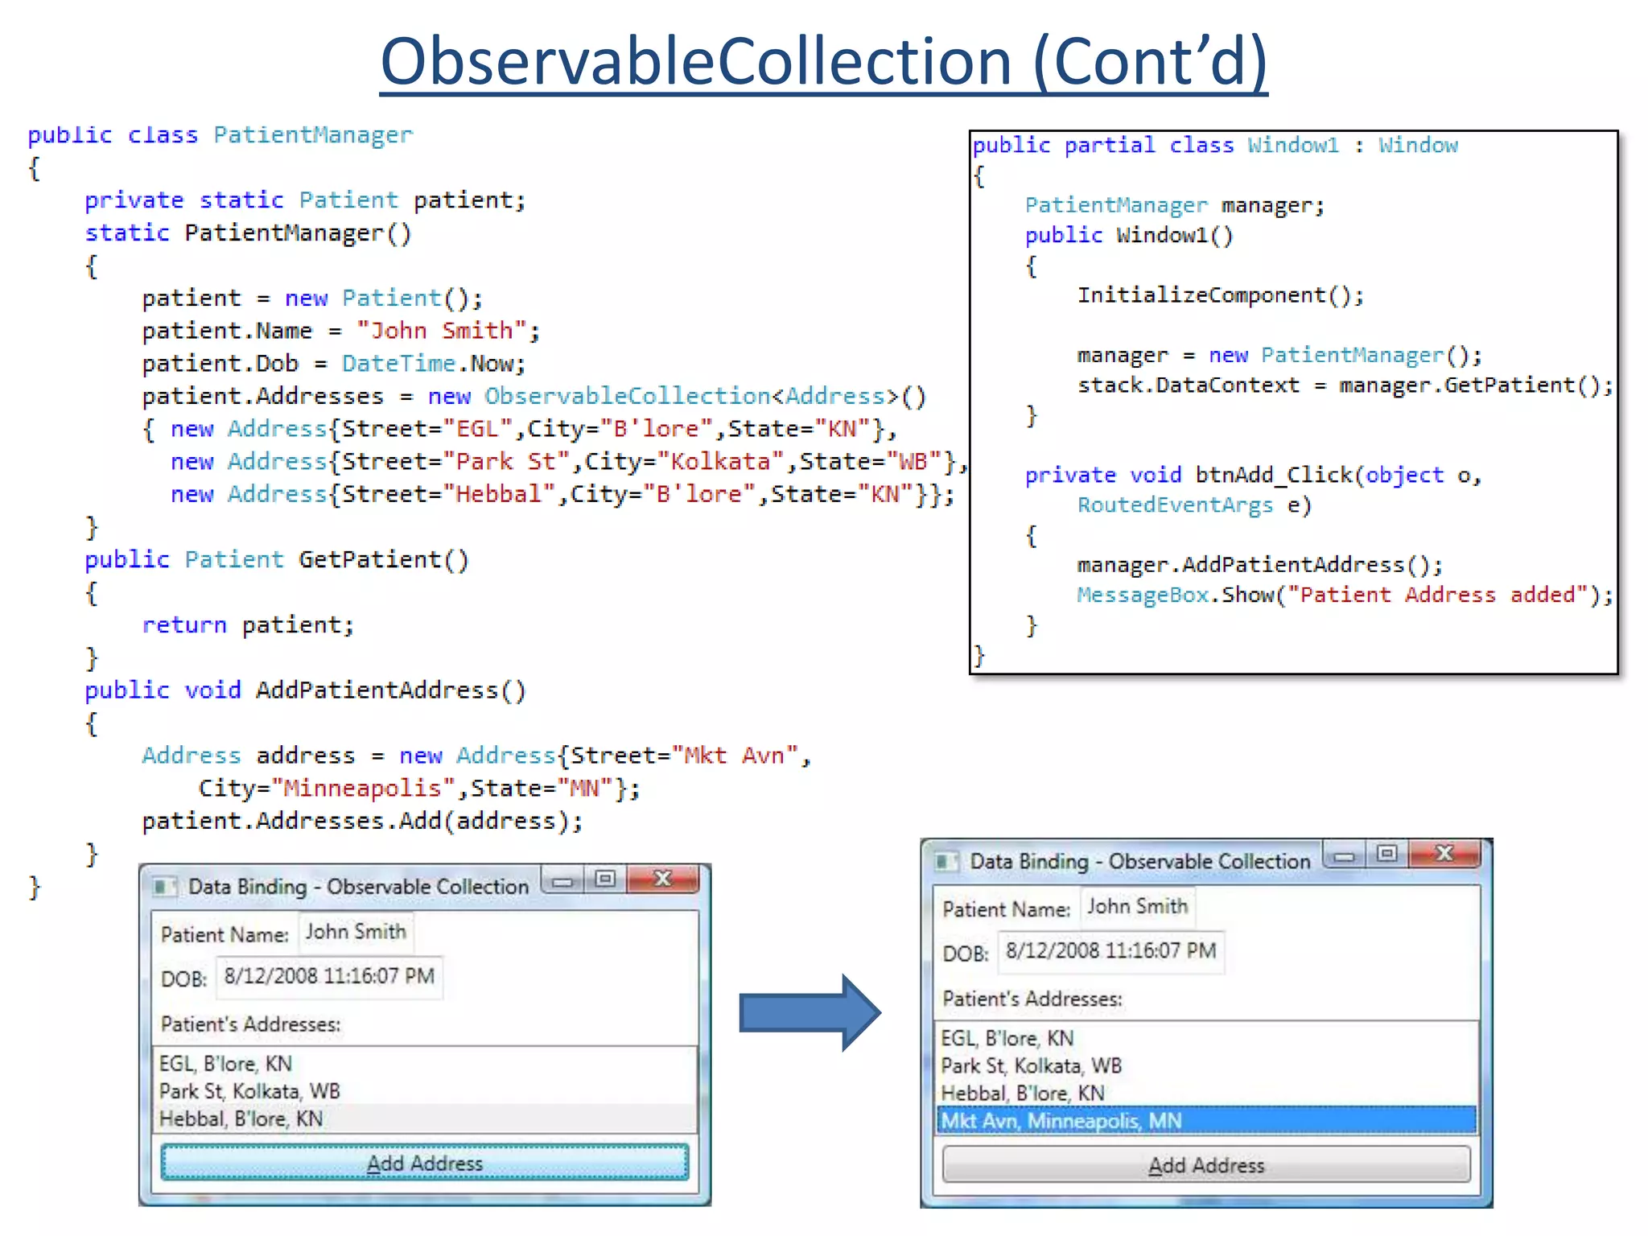Click DOB date field in right window
This screenshot has height=1236, width=1648.
tap(1110, 951)
